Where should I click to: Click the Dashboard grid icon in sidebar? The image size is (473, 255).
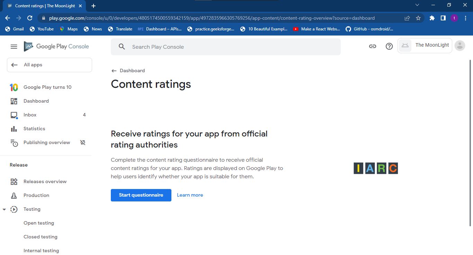click(14, 101)
